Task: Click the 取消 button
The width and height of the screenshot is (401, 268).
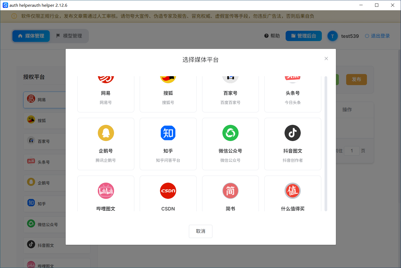Action: [201, 231]
